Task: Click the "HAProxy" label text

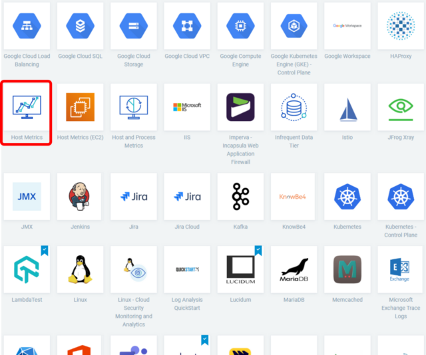Action: tap(401, 57)
